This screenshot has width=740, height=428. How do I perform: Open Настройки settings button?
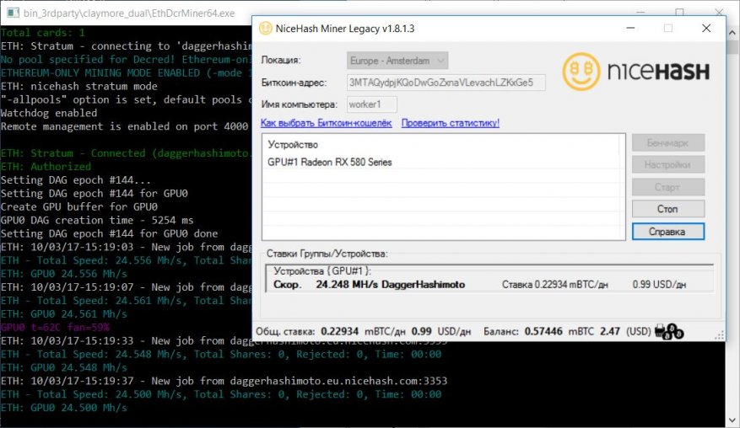point(667,165)
